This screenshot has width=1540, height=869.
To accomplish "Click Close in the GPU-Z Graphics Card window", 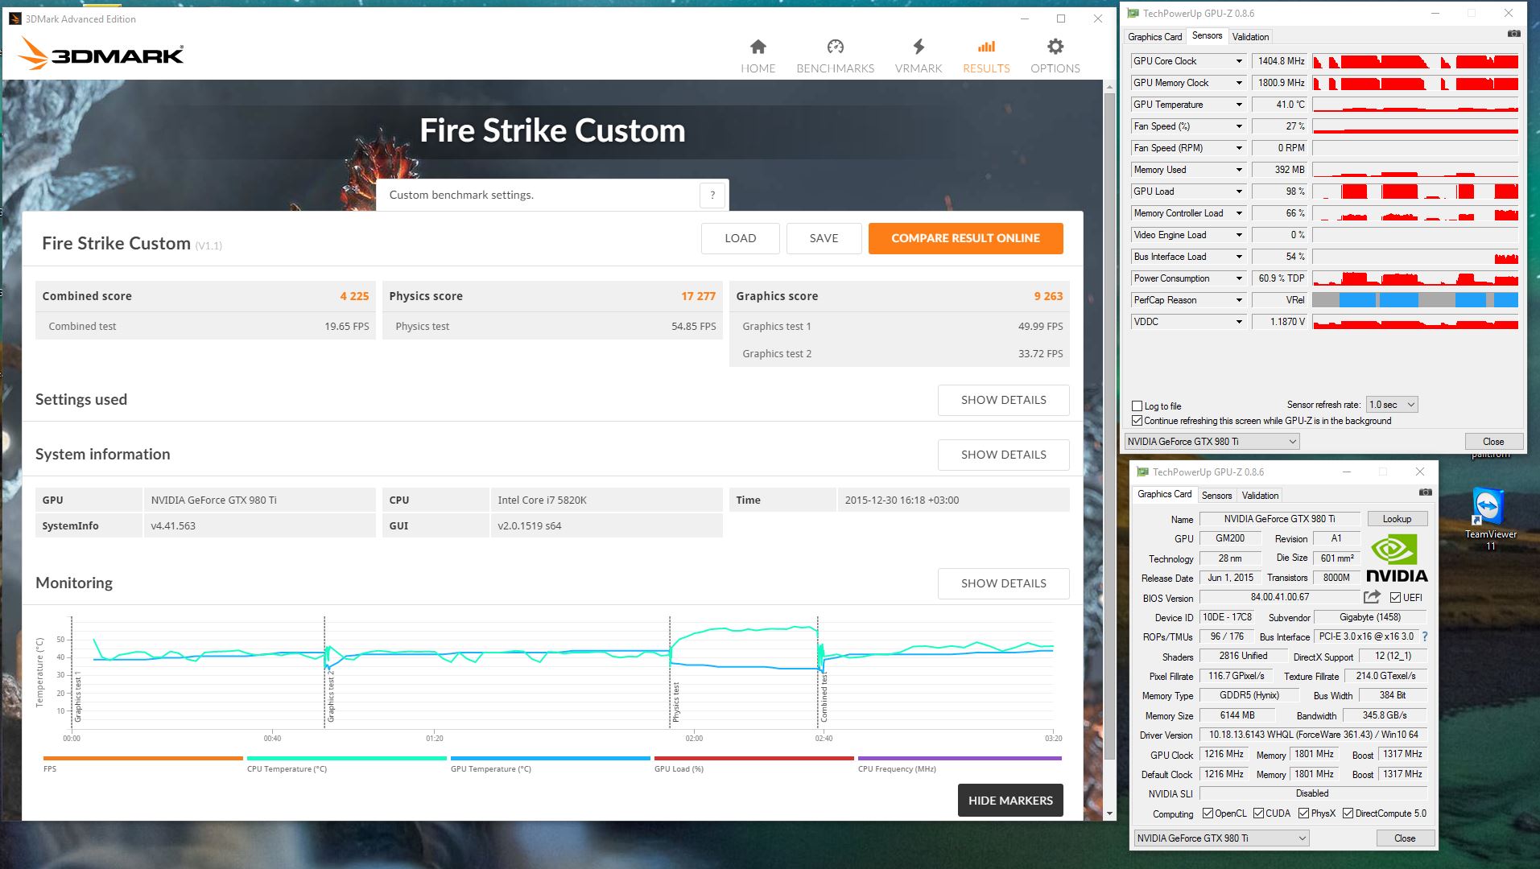I will click(x=1405, y=838).
